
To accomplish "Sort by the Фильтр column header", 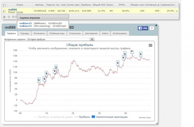I will click(x=39, y=5).
